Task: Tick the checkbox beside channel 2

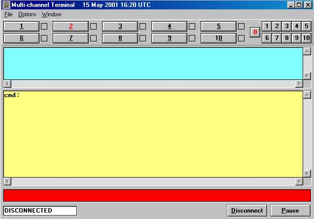Action: pos(93,27)
